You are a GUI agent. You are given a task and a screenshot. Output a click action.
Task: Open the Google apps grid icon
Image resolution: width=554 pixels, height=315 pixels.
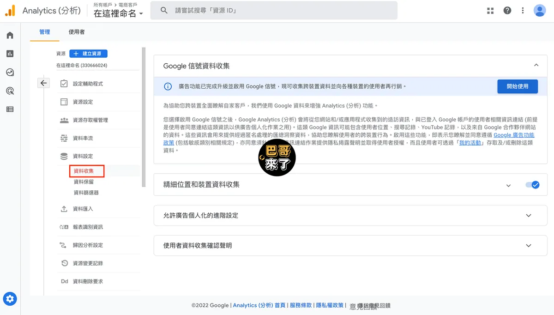point(490,11)
